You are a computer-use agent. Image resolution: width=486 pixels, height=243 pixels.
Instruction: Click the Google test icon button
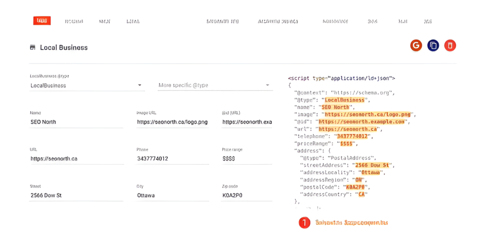416,45
